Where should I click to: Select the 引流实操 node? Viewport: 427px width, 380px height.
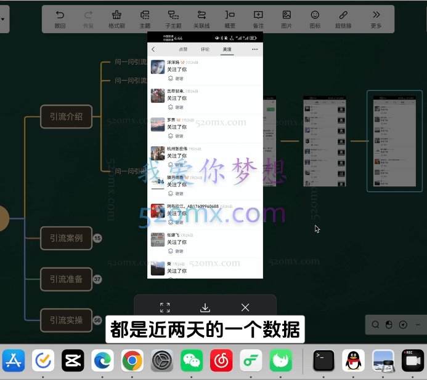tap(66, 320)
